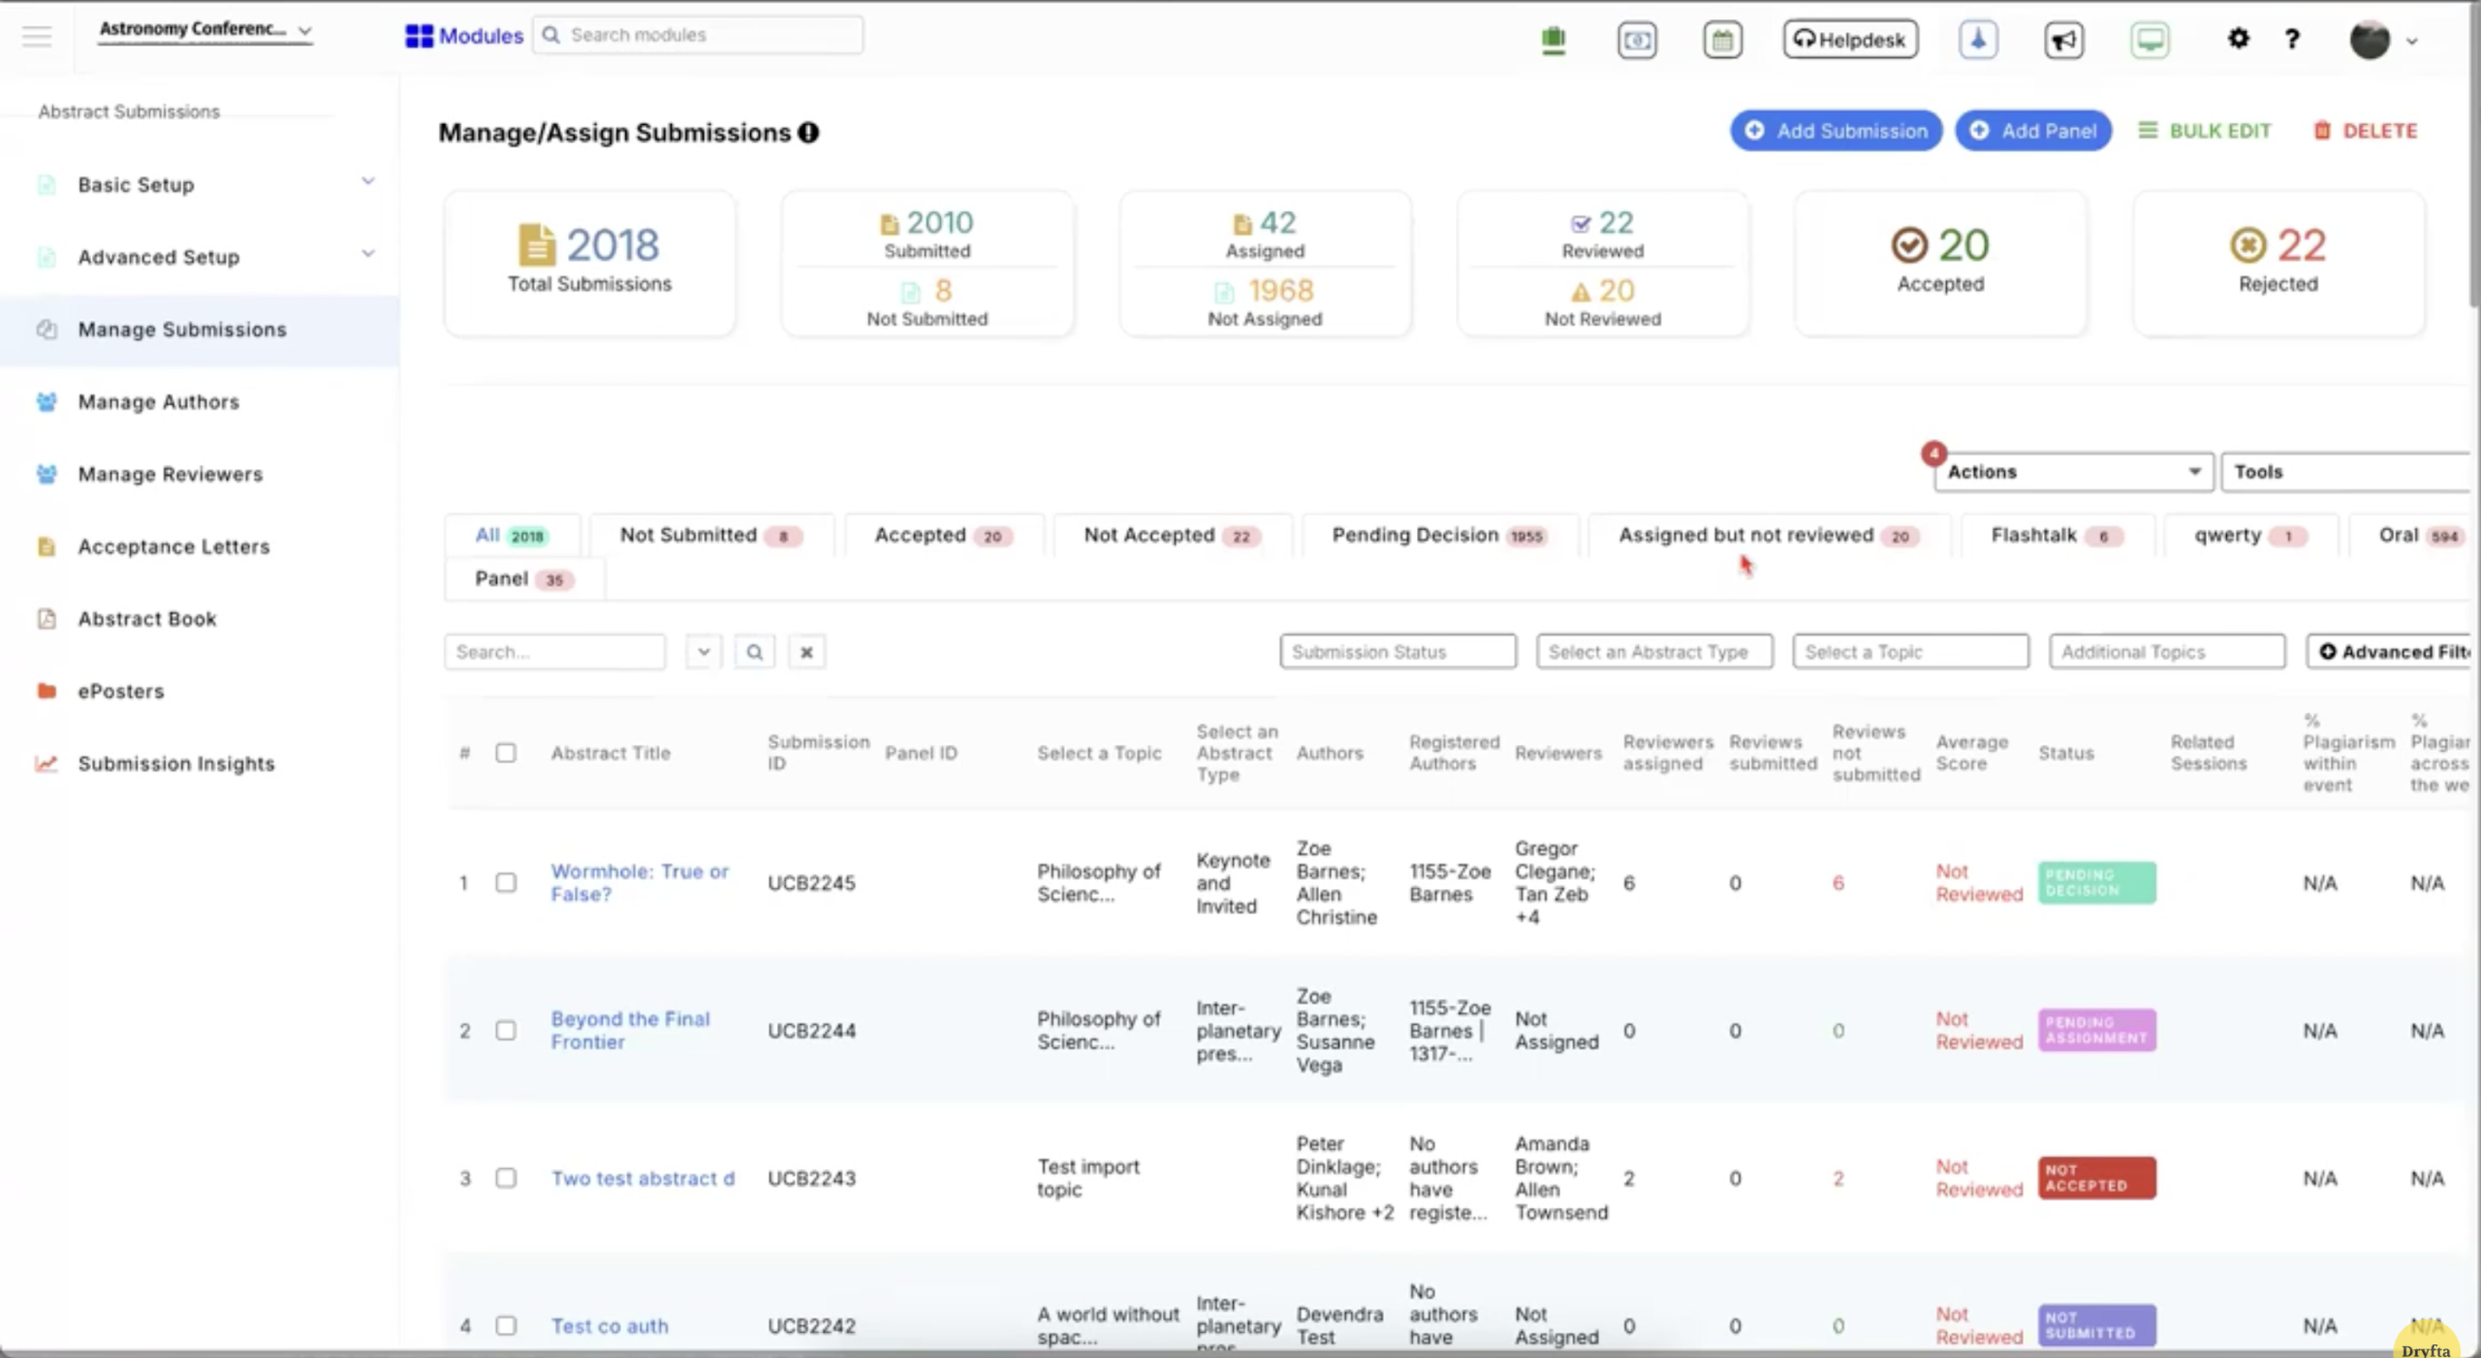Click the megaphone announcements icon

pyautogui.click(x=2063, y=40)
